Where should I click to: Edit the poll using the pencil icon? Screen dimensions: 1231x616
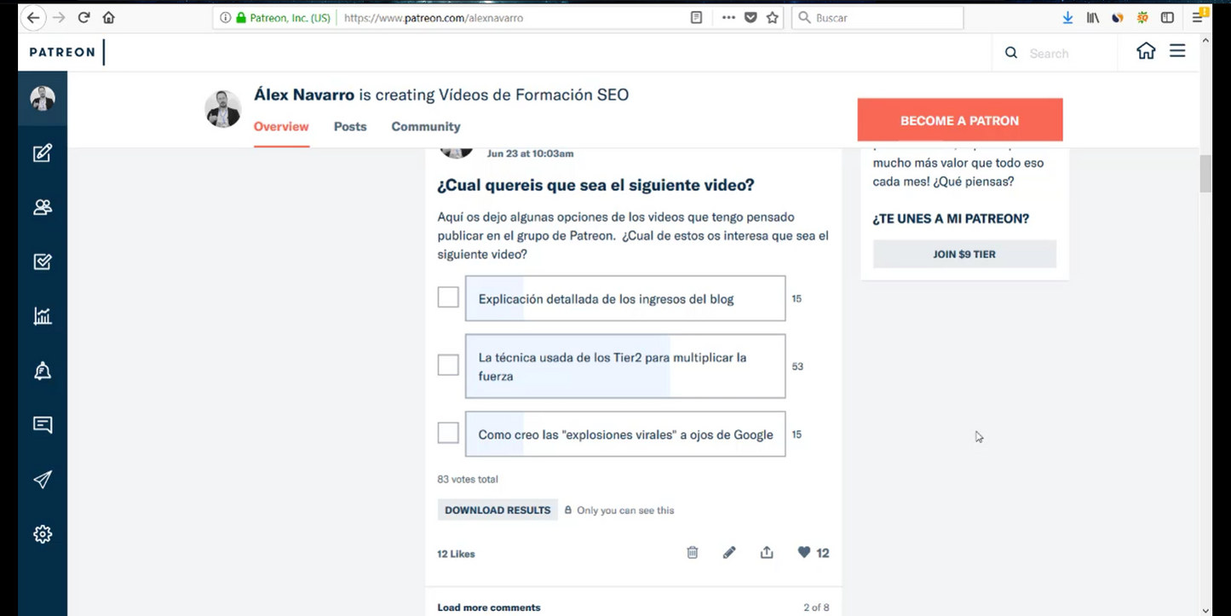coord(729,552)
